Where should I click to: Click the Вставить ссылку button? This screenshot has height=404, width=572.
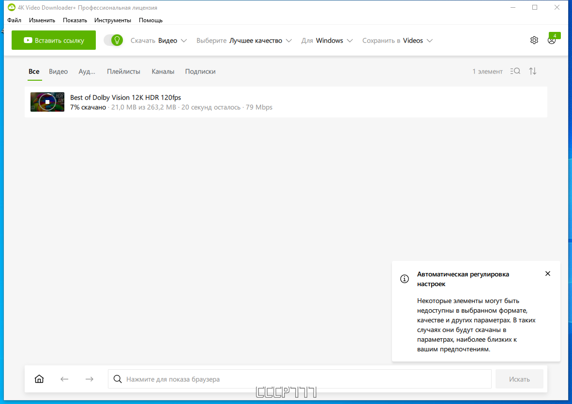(54, 40)
